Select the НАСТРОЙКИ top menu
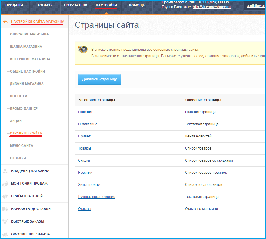The width and height of the screenshot is (266, 239). [106, 5]
